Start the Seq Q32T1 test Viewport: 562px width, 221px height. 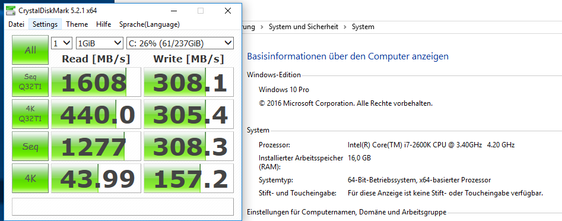(x=30, y=82)
